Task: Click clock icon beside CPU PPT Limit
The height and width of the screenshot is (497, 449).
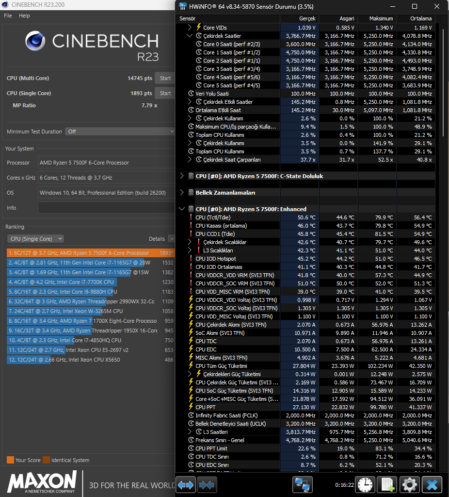Action: (191, 448)
